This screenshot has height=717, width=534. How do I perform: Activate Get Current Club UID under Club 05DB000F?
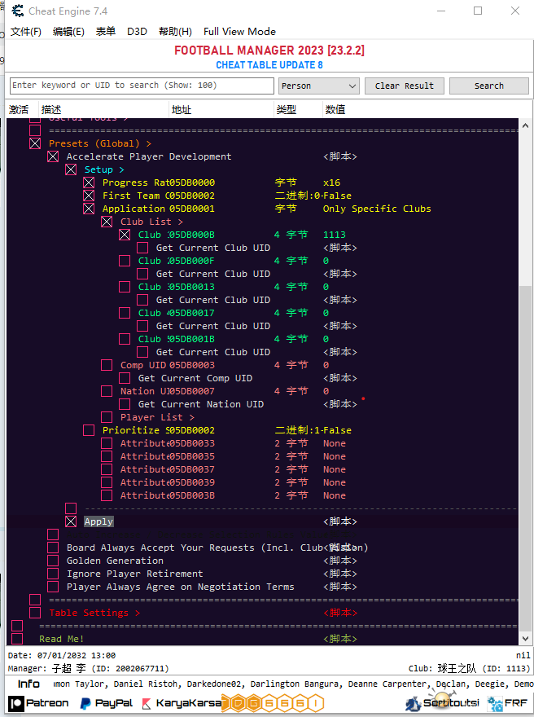point(142,274)
